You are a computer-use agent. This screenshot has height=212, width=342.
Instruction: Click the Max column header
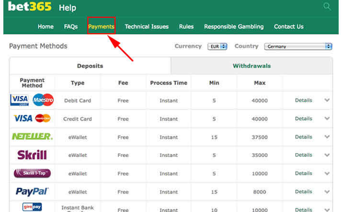(x=260, y=83)
